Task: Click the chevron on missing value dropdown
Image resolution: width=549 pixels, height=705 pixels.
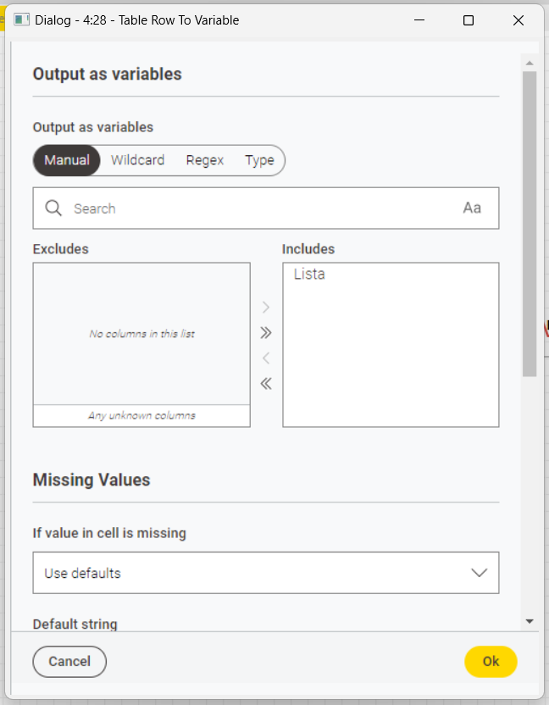Action: pos(479,573)
